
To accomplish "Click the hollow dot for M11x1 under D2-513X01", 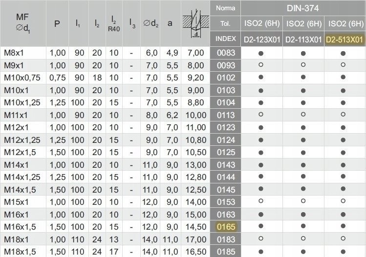I will [344, 115].
